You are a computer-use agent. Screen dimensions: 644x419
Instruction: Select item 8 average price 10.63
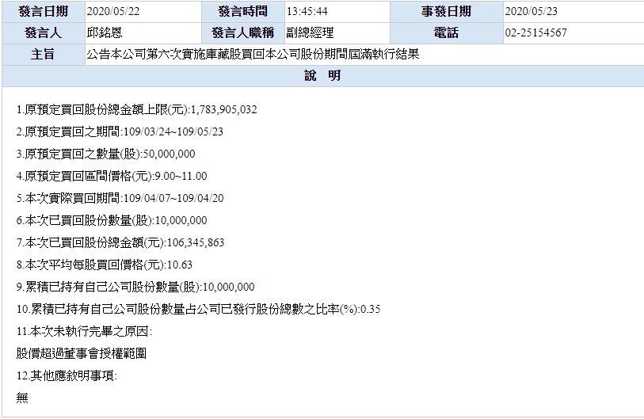180,265
